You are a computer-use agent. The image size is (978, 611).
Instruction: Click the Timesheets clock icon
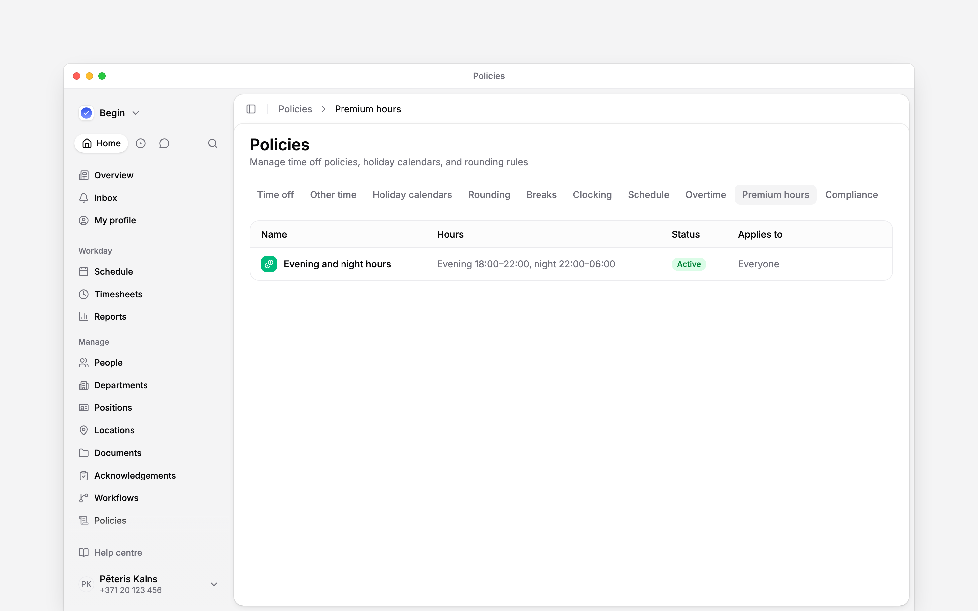84,294
